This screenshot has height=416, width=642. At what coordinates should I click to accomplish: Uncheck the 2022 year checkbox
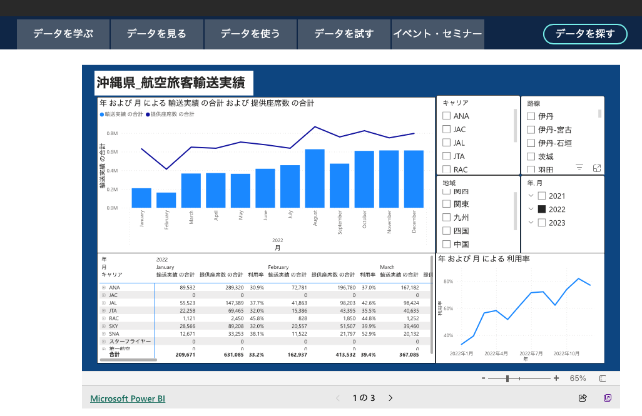[542, 210]
